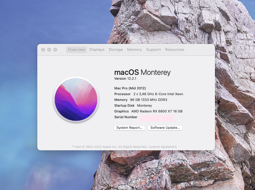Select the Memory tab
The image size is (255, 190).
pos(135,50)
